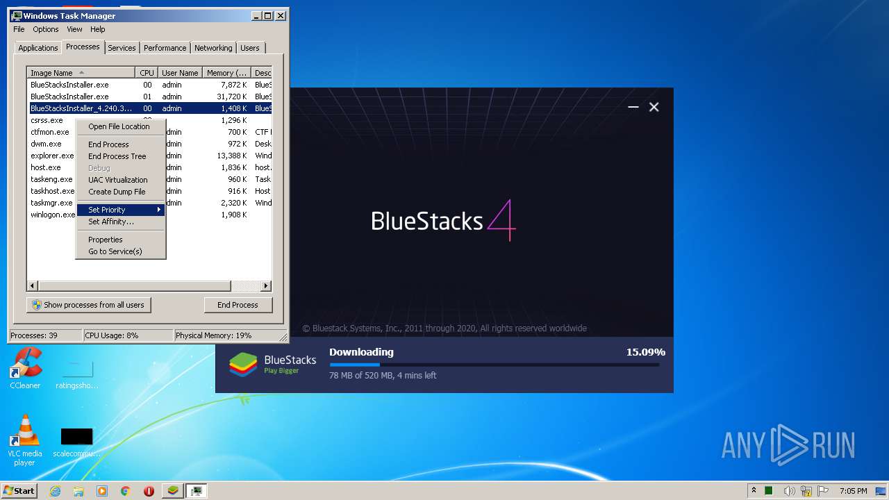Click the BlueStacks download progress bar
889x500 pixels.
coord(494,365)
